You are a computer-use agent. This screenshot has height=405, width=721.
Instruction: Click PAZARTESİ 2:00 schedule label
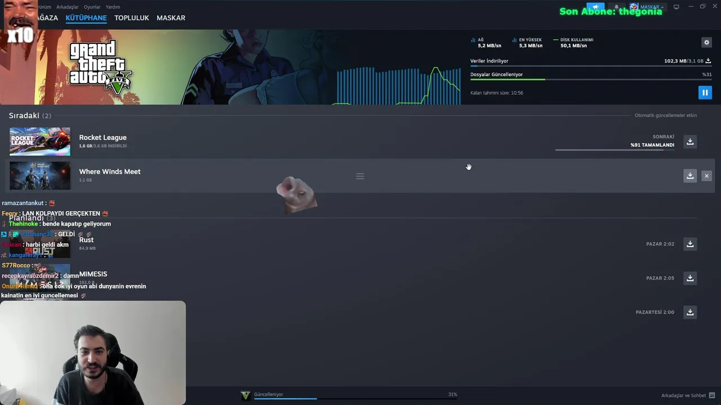tap(655, 312)
